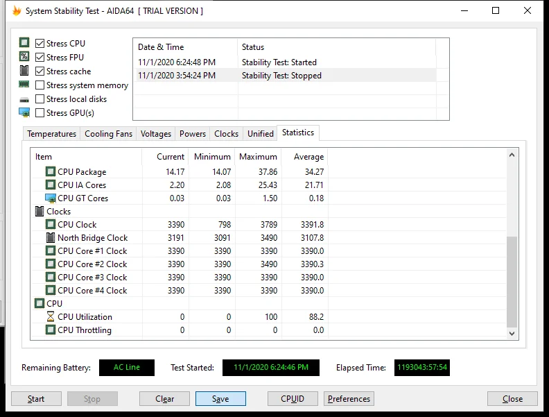Click the CPU GT Cores monitor icon
This screenshot has width=549, height=417.
pos(51,198)
